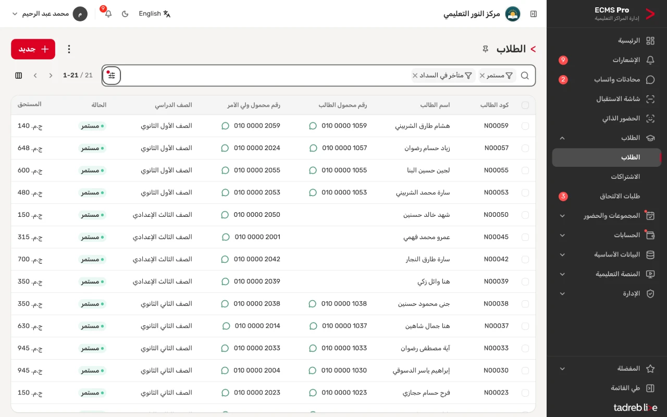Remove the مستمر filter chip

[x=482, y=76]
